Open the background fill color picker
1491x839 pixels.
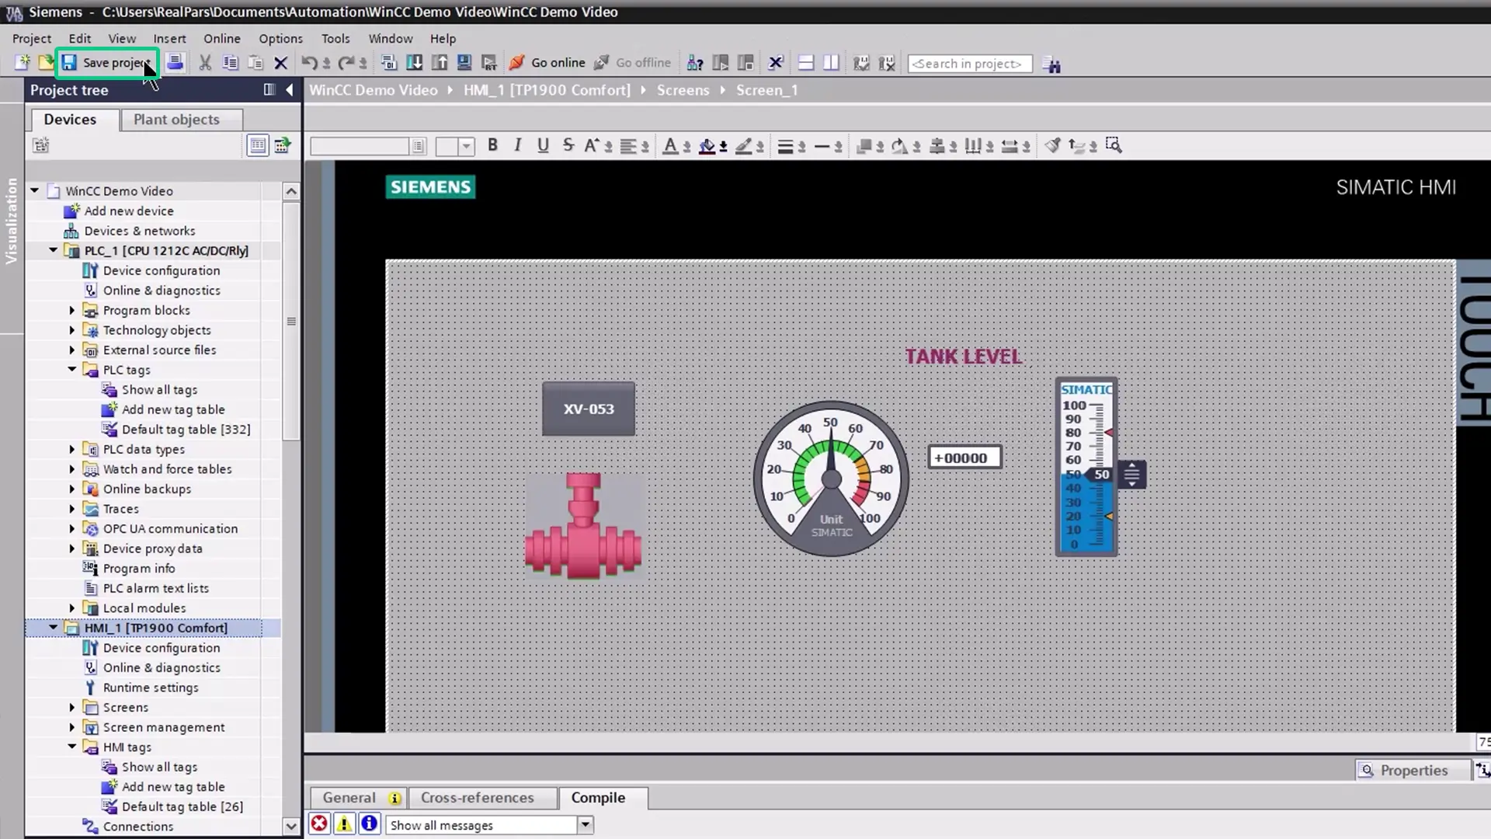[x=707, y=145]
